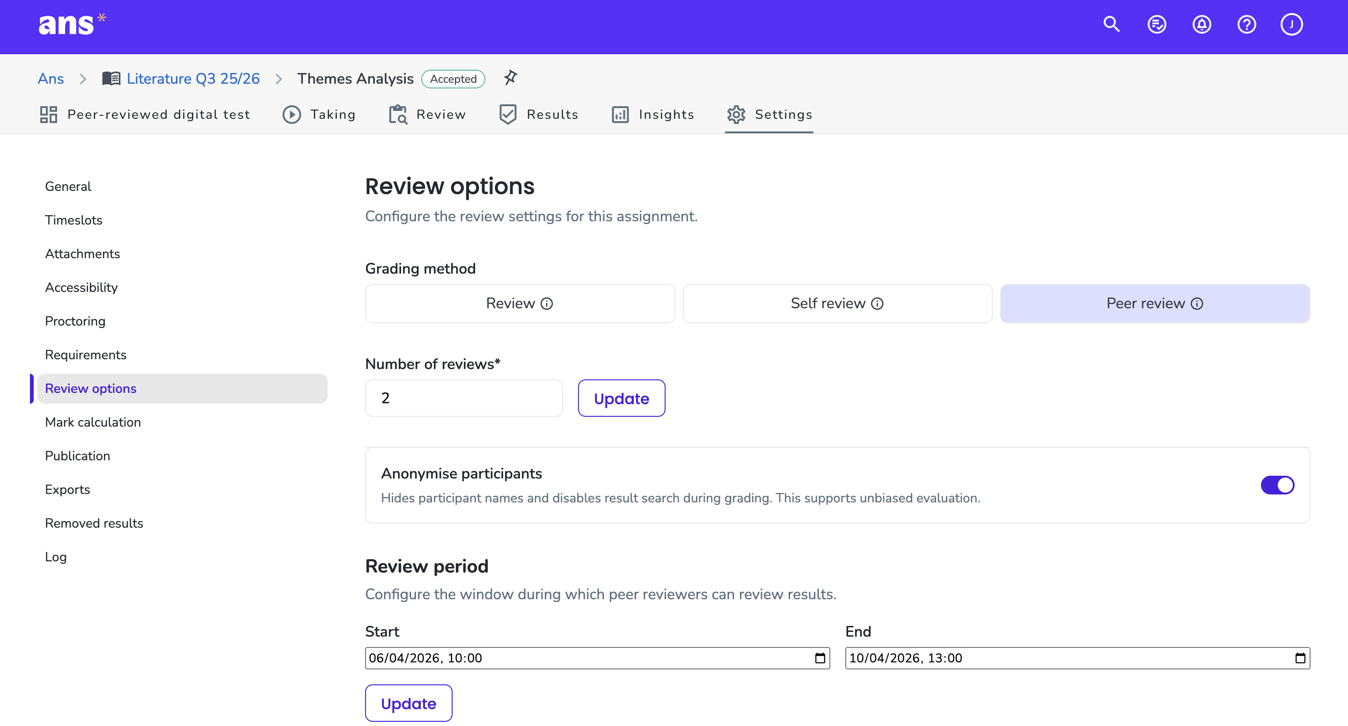The height and width of the screenshot is (726, 1348).
Task: Open the user profile avatar J
Action: click(x=1291, y=24)
